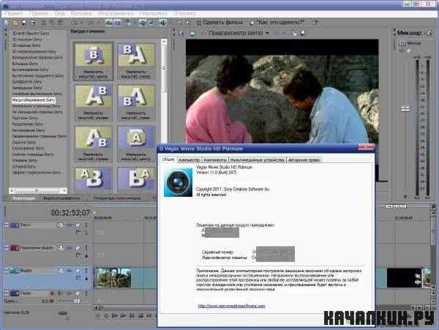Choose preset with B at top-left of A
Screen dimensions: 439x330
[x=136, y=61]
